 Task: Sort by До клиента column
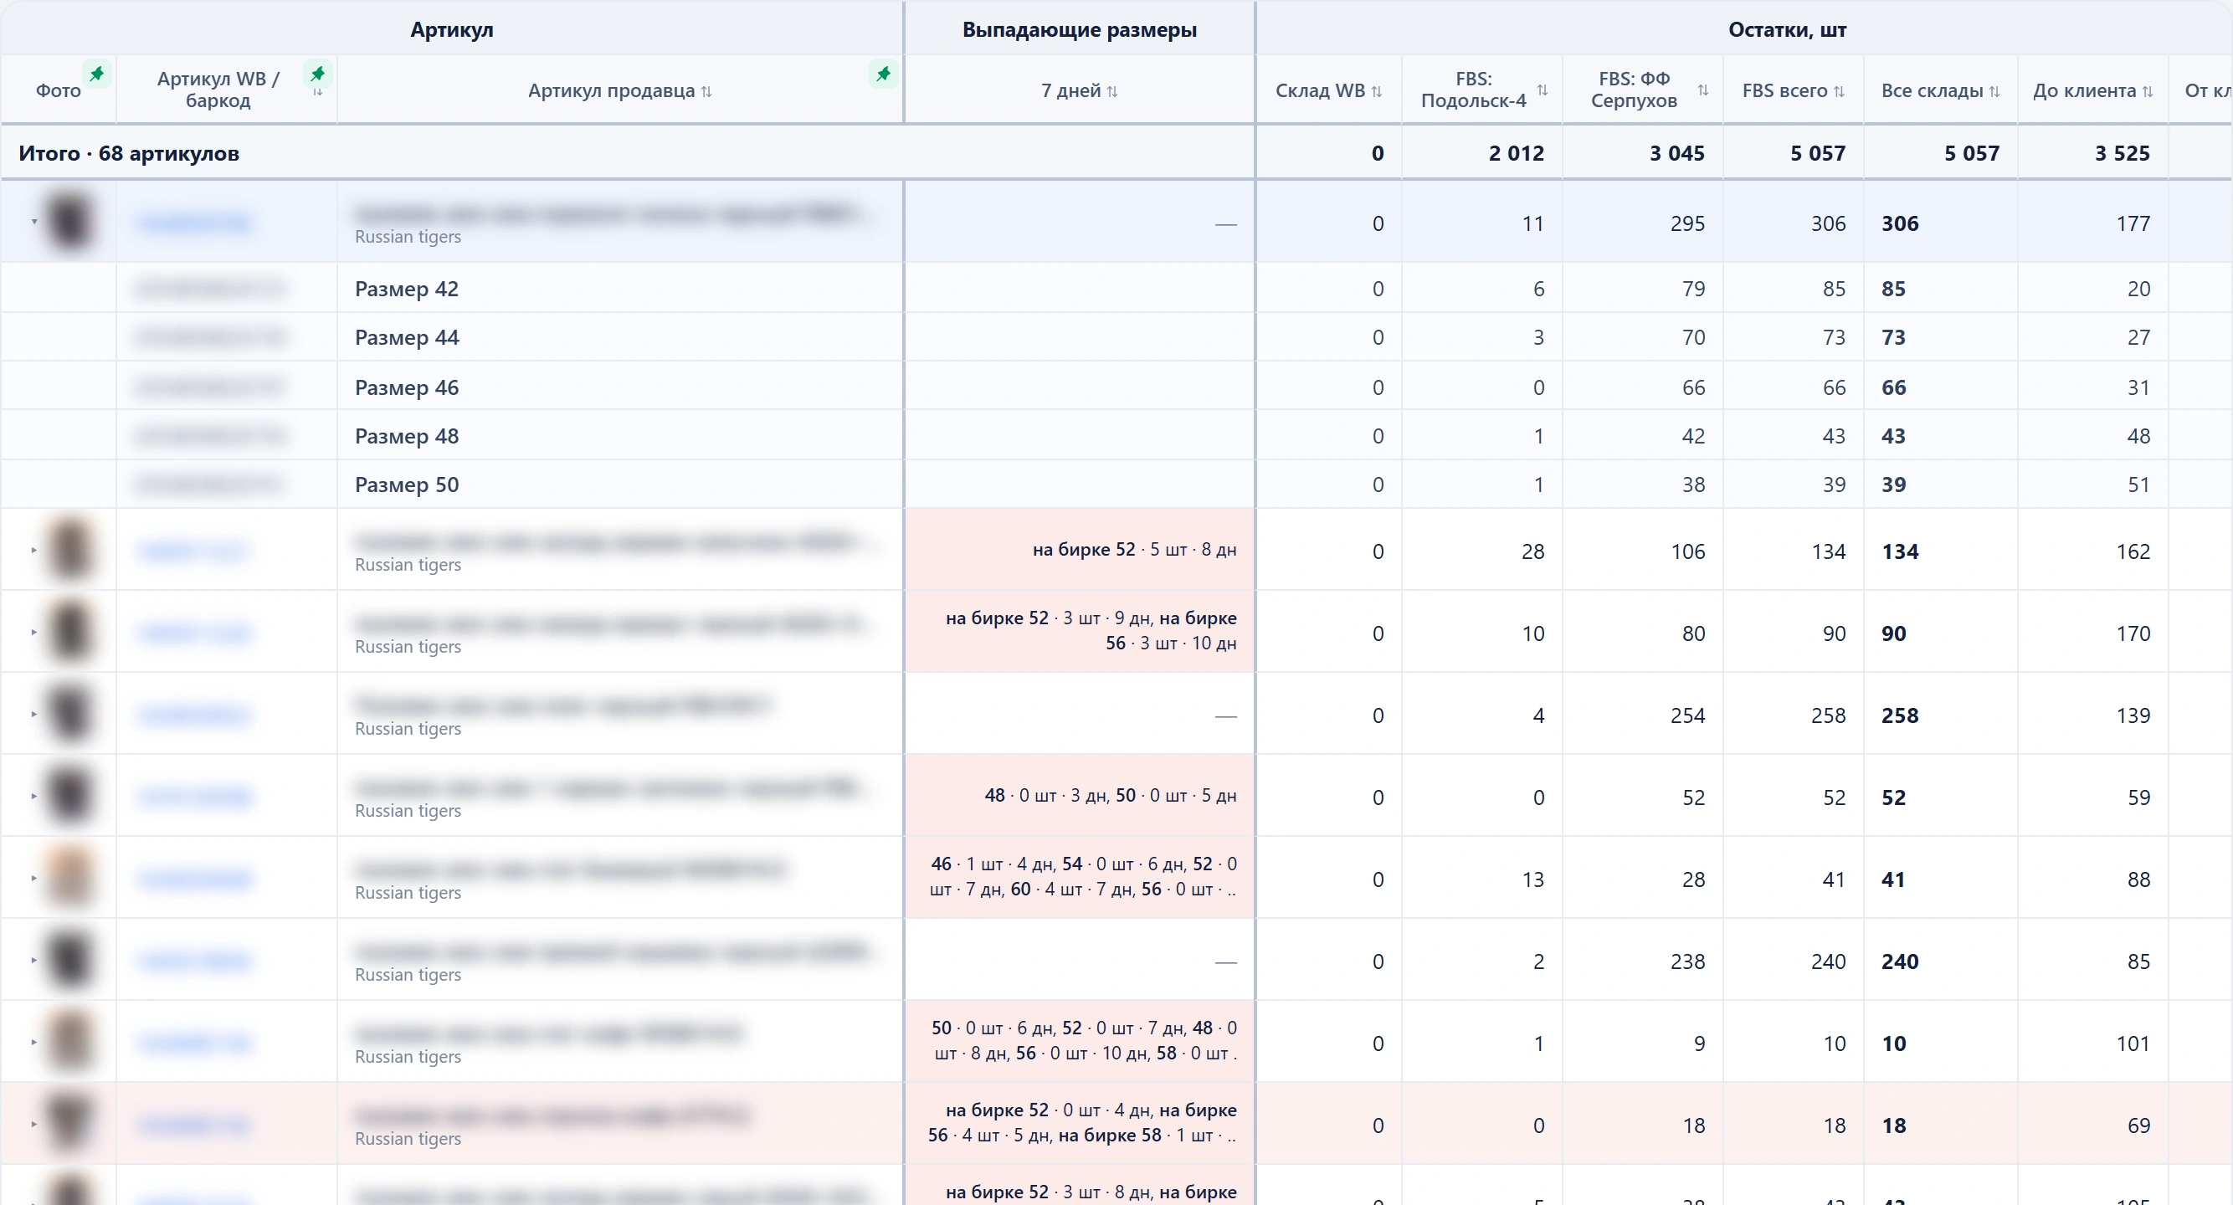point(2147,91)
